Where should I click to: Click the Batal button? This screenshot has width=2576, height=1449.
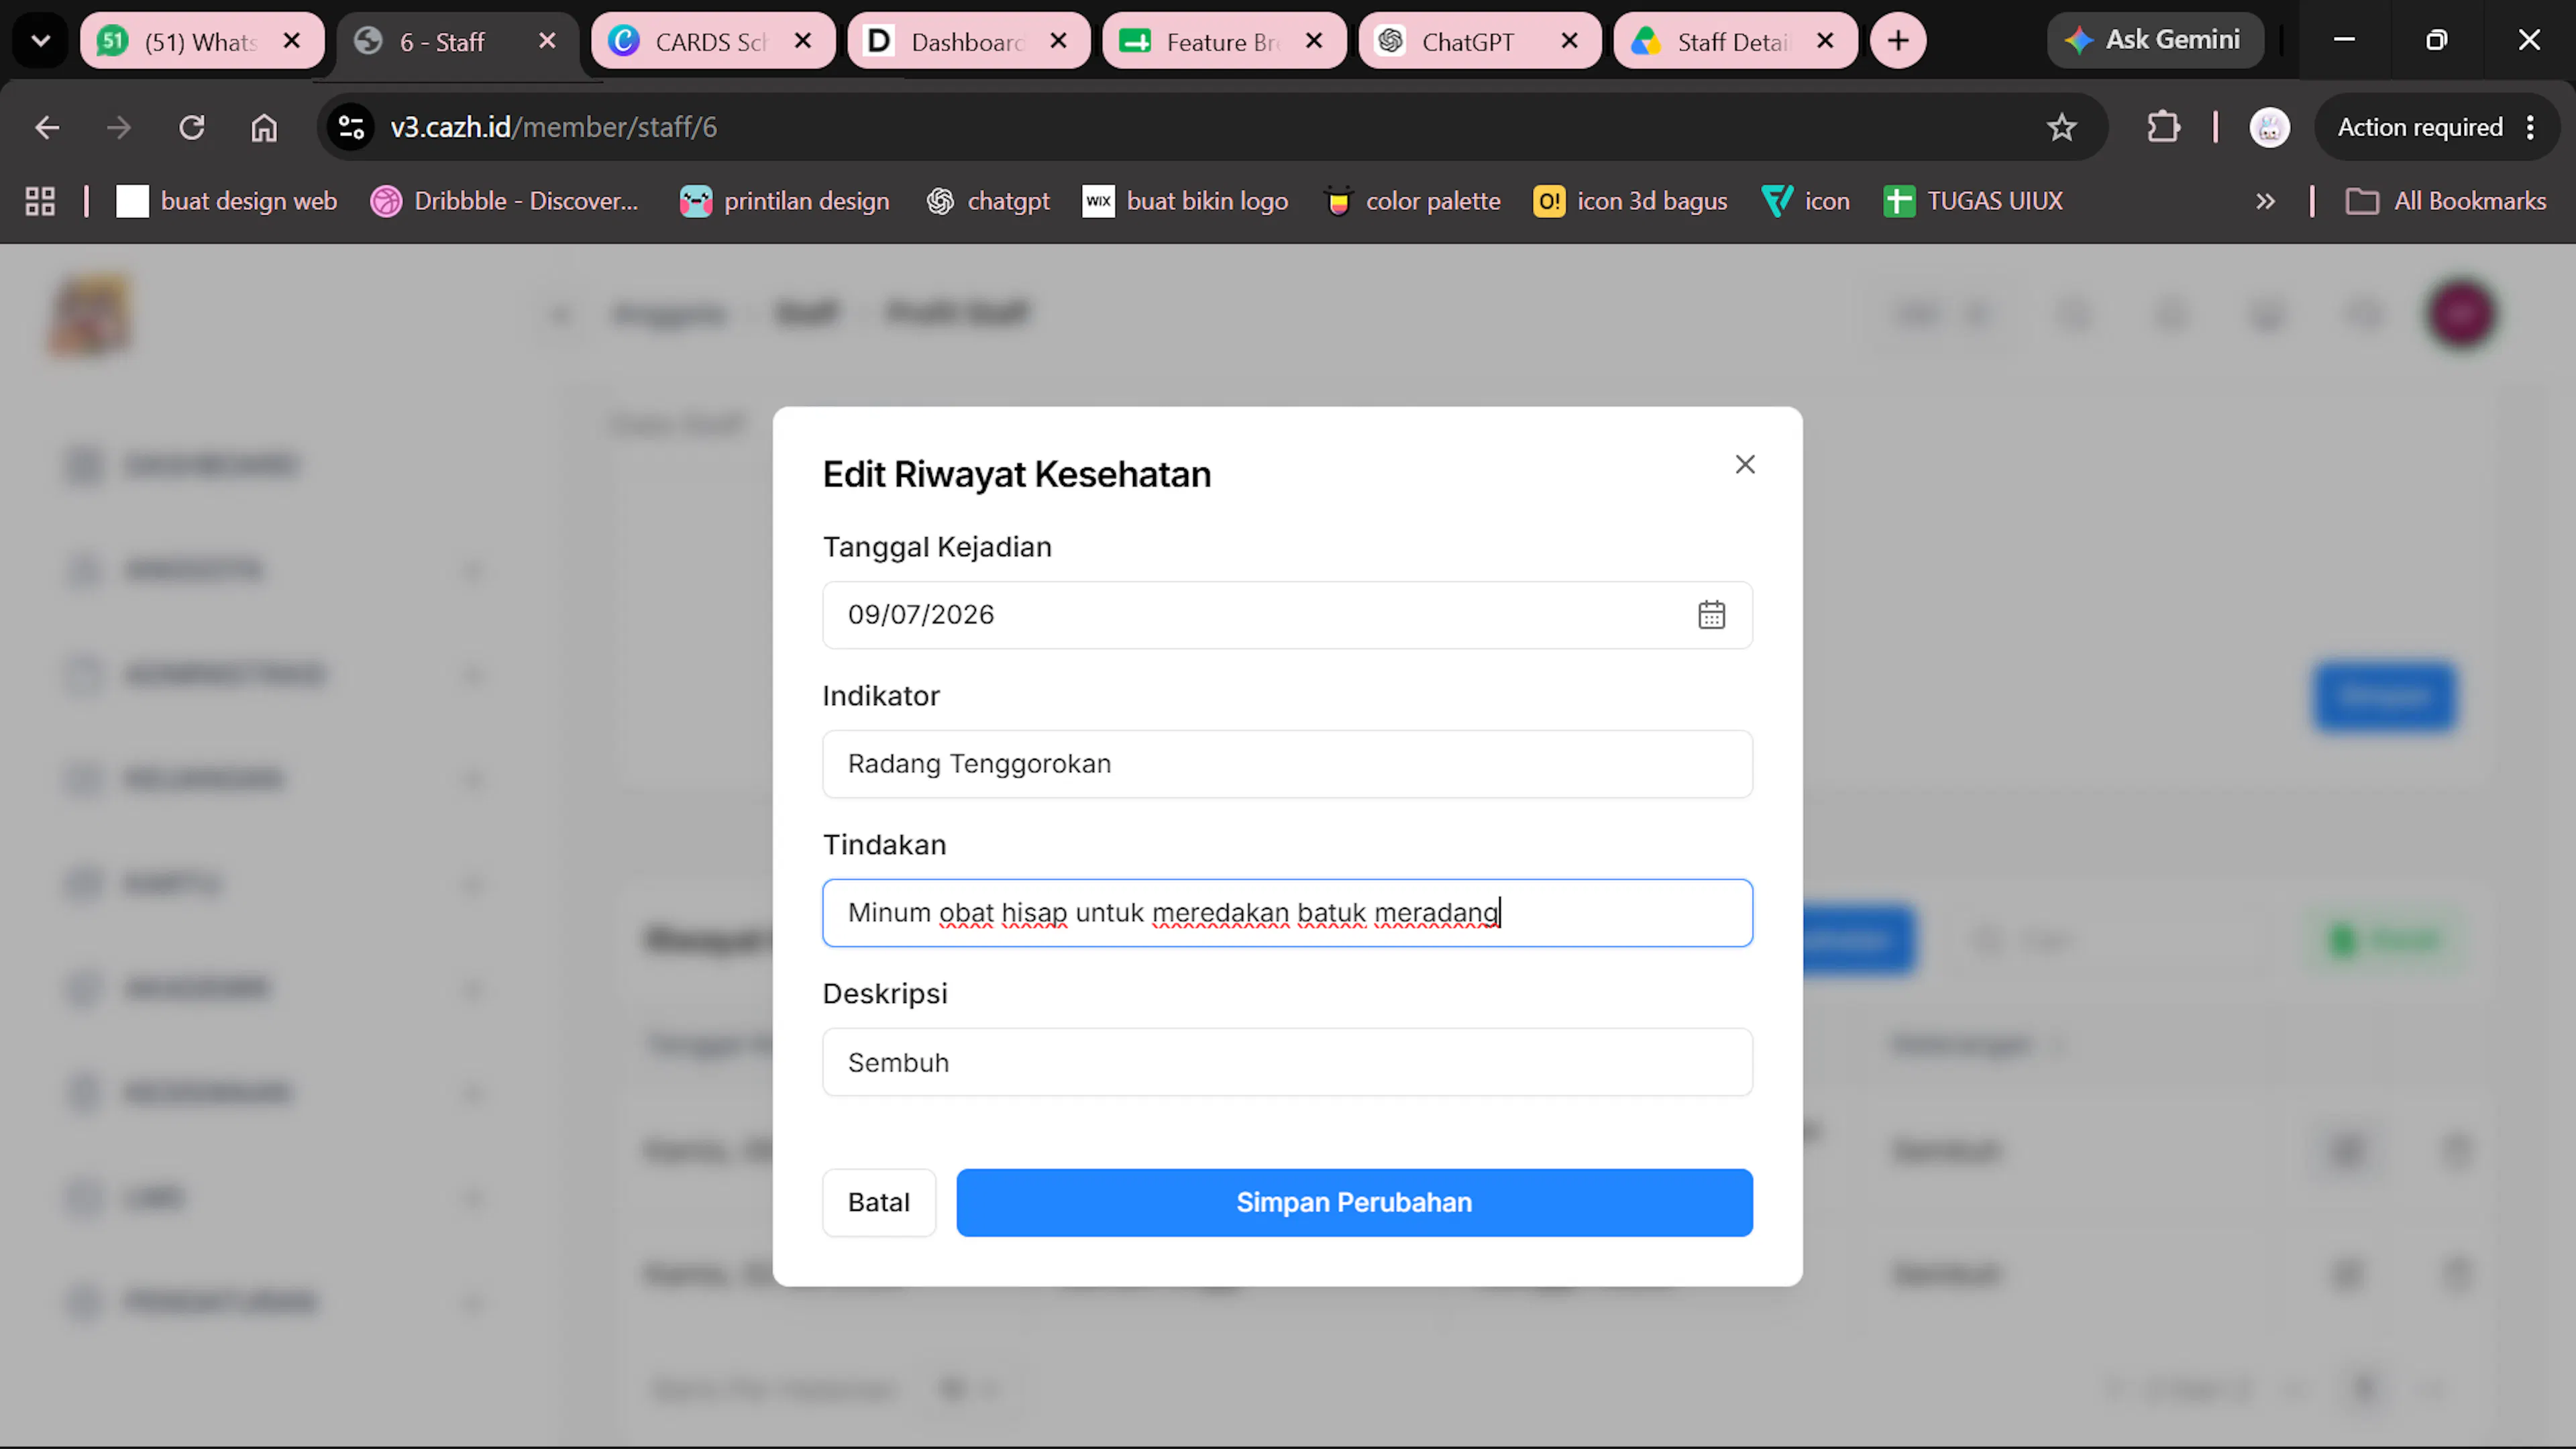click(x=879, y=1202)
